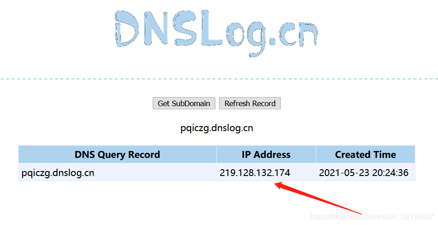The height and width of the screenshot is (225, 438).
Task: Click the dot before 'cn' in the logo
Action: (x=272, y=42)
